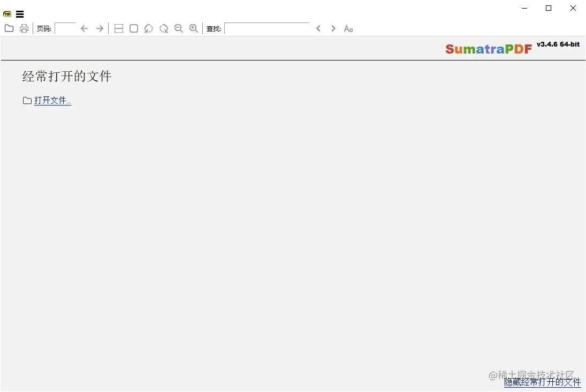Find the next match
This screenshot has width=586, height=392.
tap(333, 28)
